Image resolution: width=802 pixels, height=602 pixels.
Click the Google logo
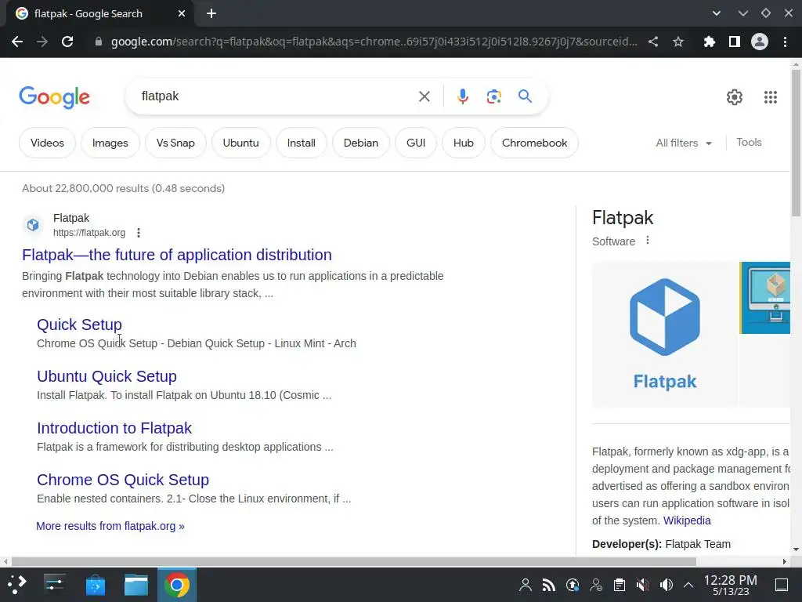pos(54,97)
